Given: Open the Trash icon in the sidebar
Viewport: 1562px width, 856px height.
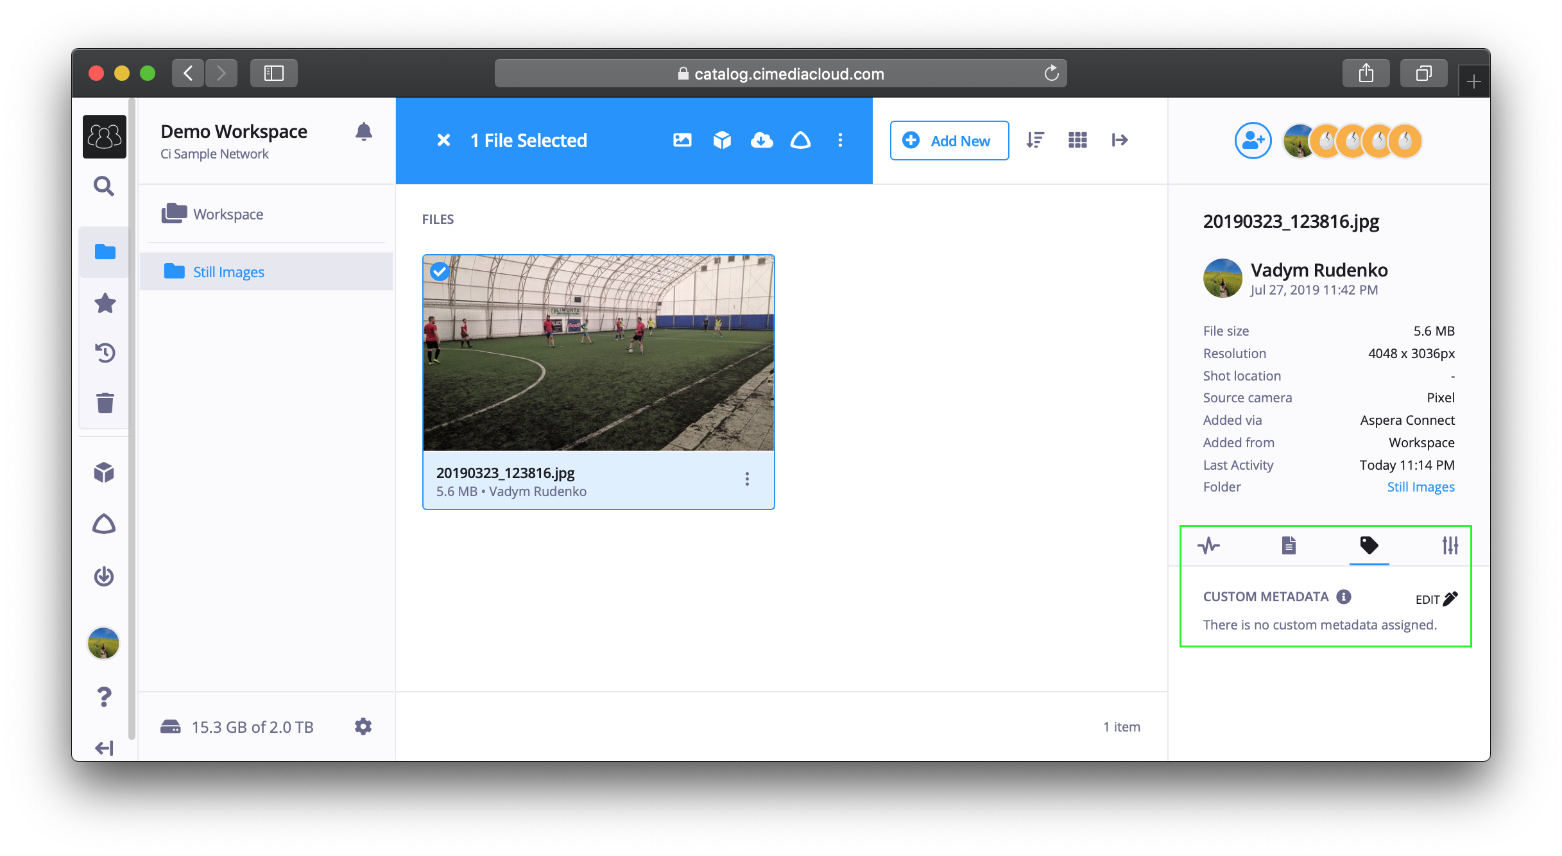Looking at the screenshot, I should [x=105, y=402].
